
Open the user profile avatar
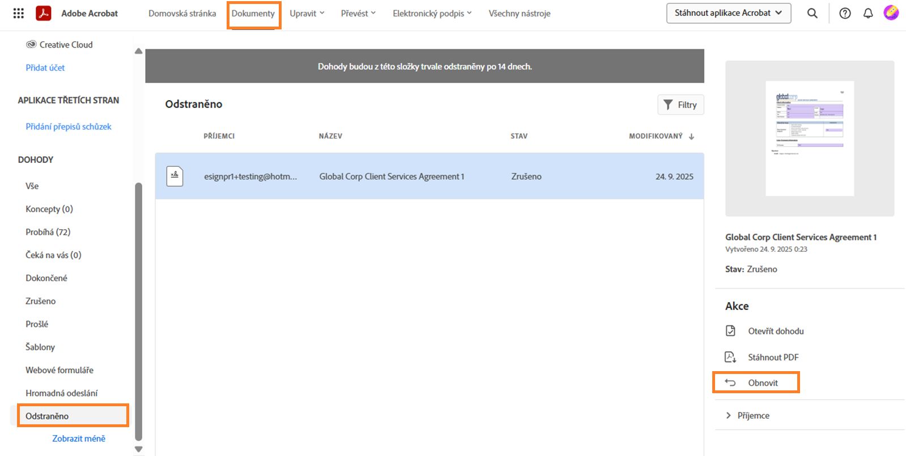pyautogui.click(x=891, y=12)
